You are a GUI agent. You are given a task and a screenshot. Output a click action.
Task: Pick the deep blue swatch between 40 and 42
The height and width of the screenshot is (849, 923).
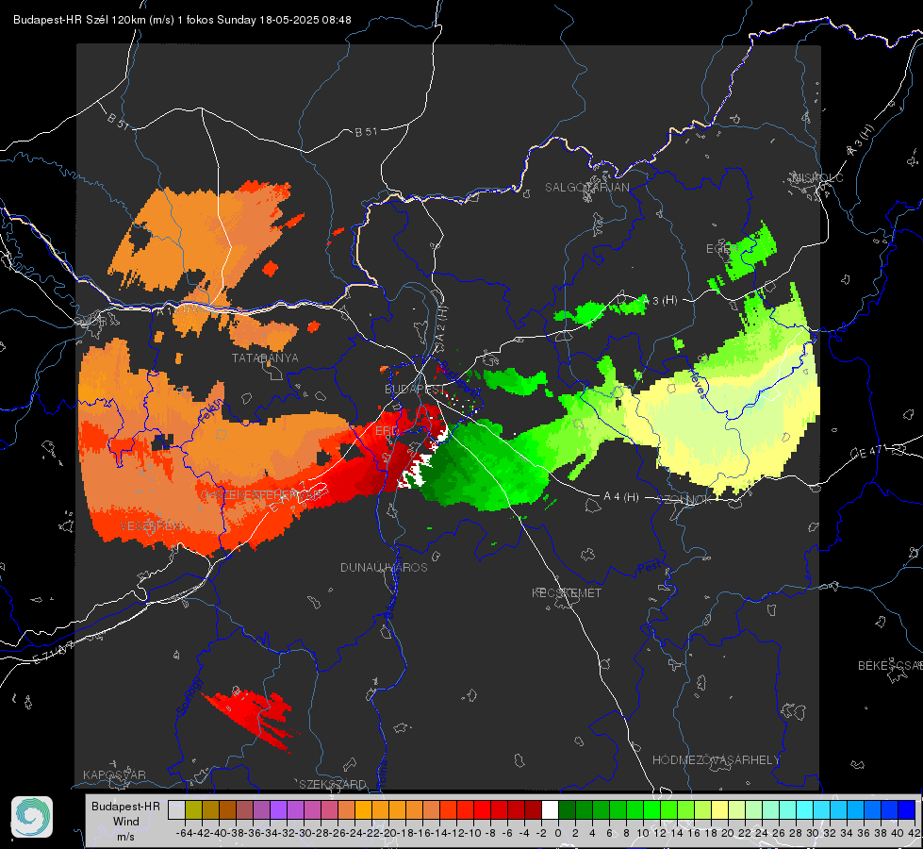pos(906,810)
